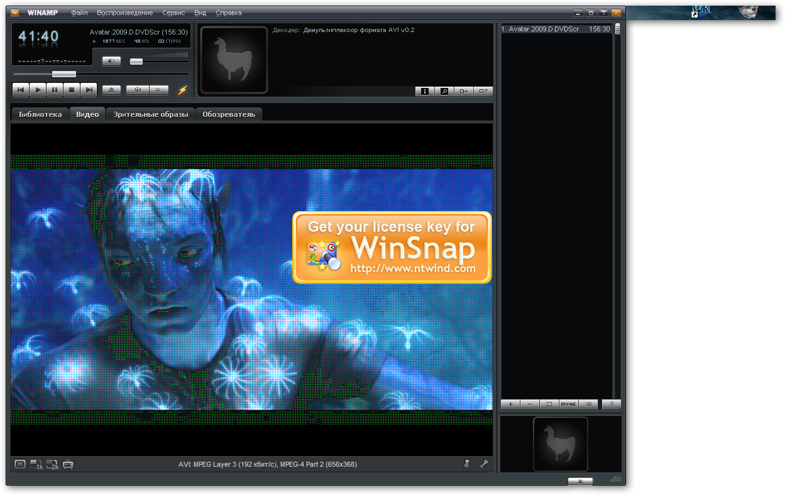
Task: Open file with the eject button
Action: 111,90
